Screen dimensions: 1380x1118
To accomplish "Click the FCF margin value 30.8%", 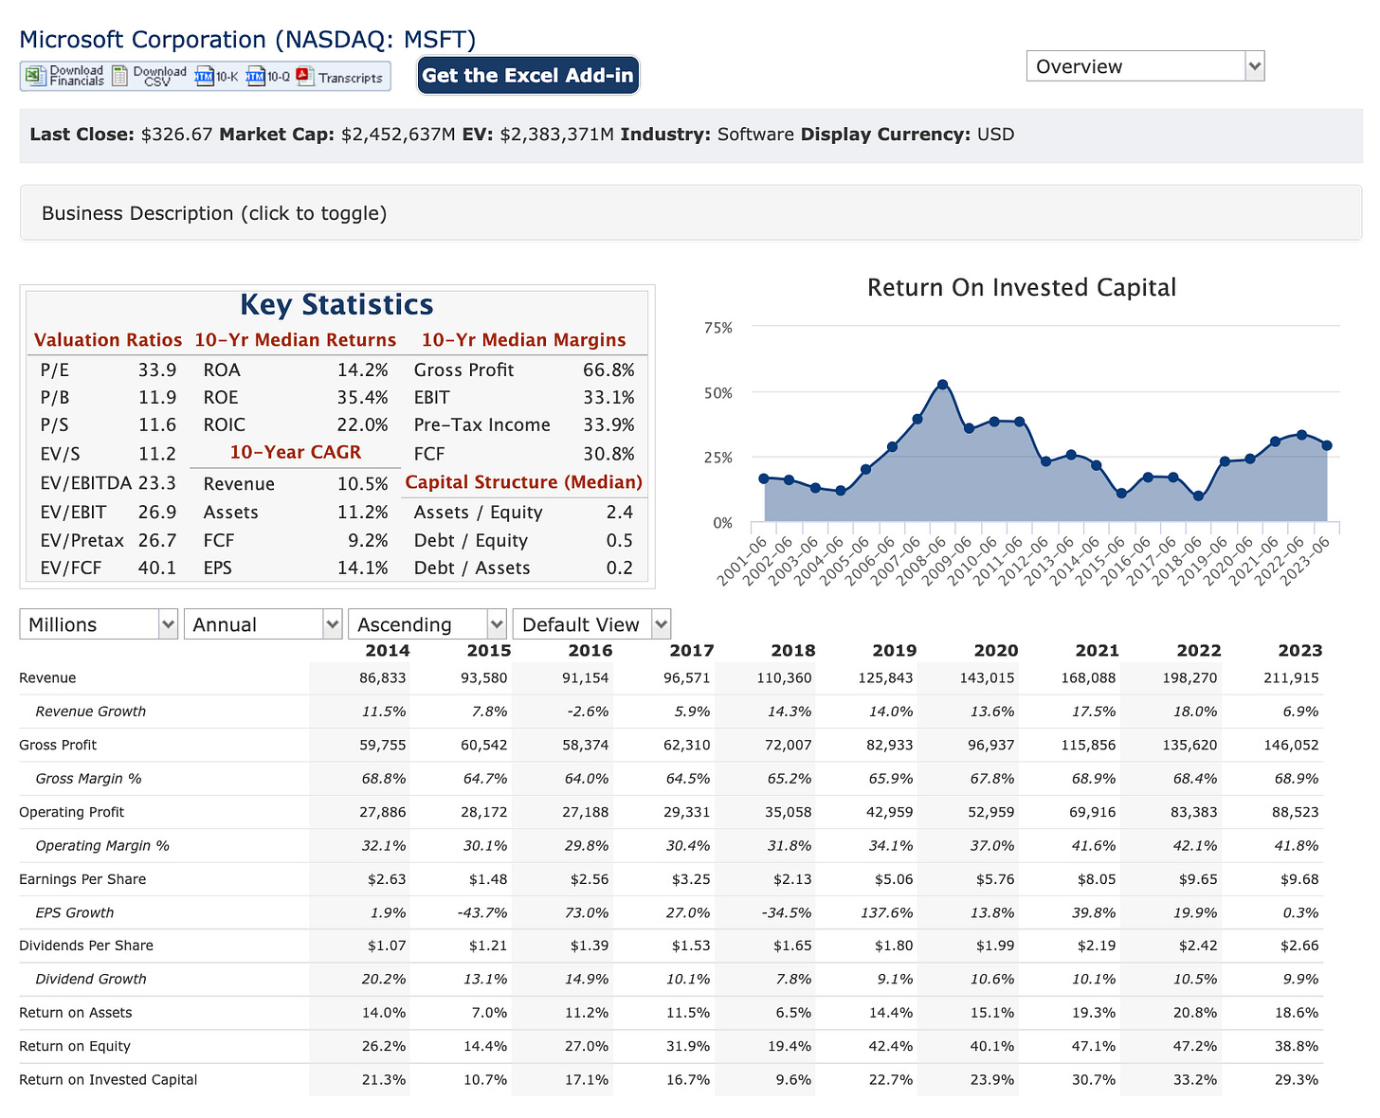I will tap(608, 454).
